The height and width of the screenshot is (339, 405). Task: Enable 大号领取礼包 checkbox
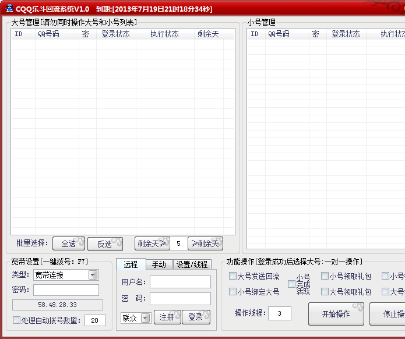[325, 292]
